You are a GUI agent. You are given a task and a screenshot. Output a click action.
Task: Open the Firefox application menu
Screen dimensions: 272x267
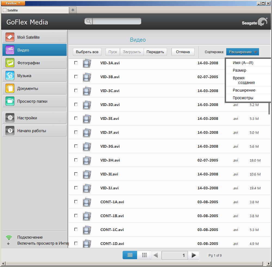coord(13,3)
